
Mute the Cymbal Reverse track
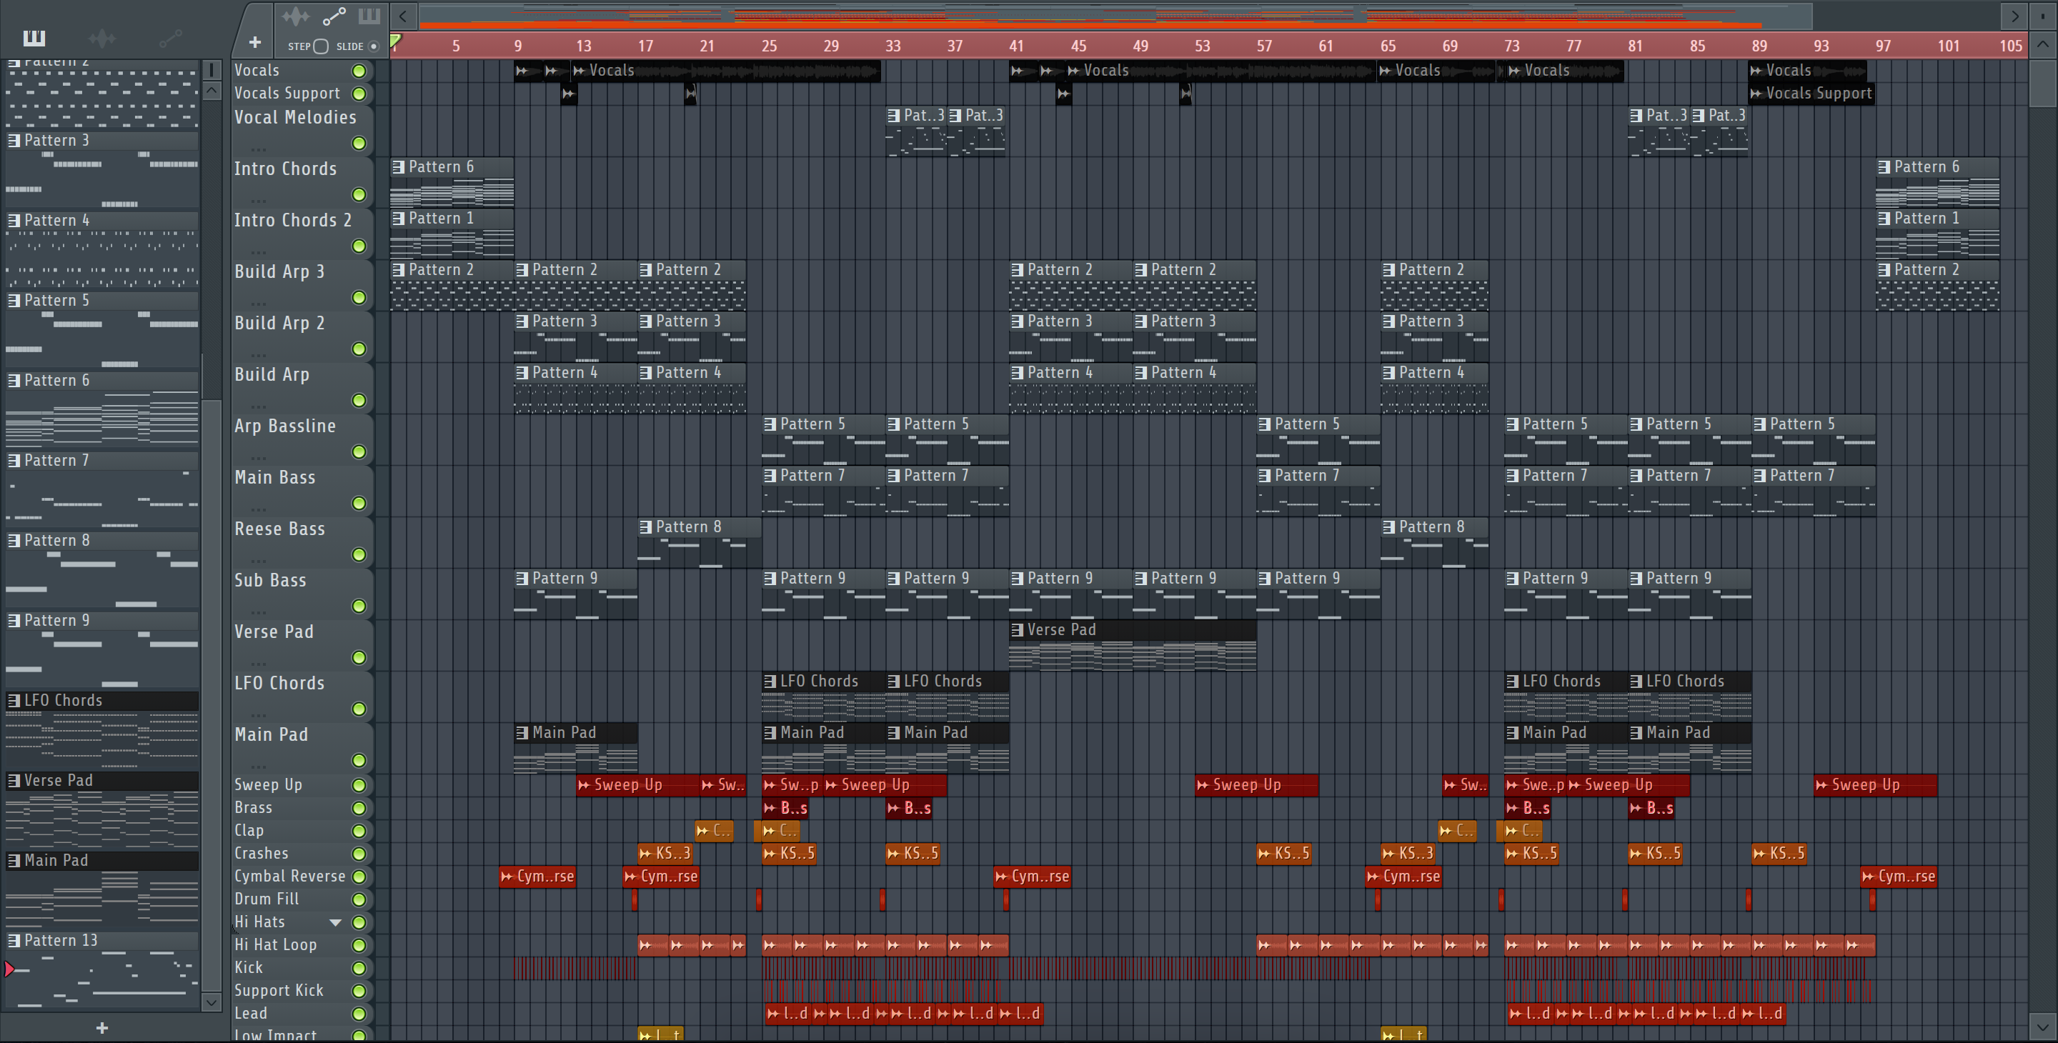(x=359, y=877)
